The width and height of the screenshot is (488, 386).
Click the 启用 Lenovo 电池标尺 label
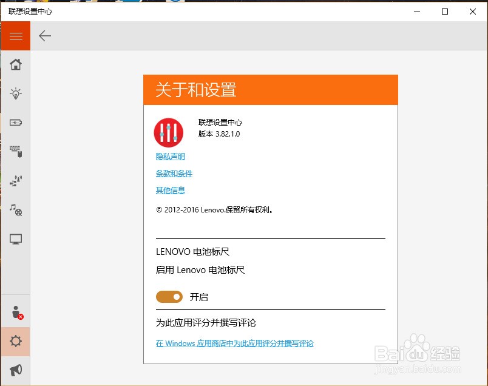[x=200, y=269]
